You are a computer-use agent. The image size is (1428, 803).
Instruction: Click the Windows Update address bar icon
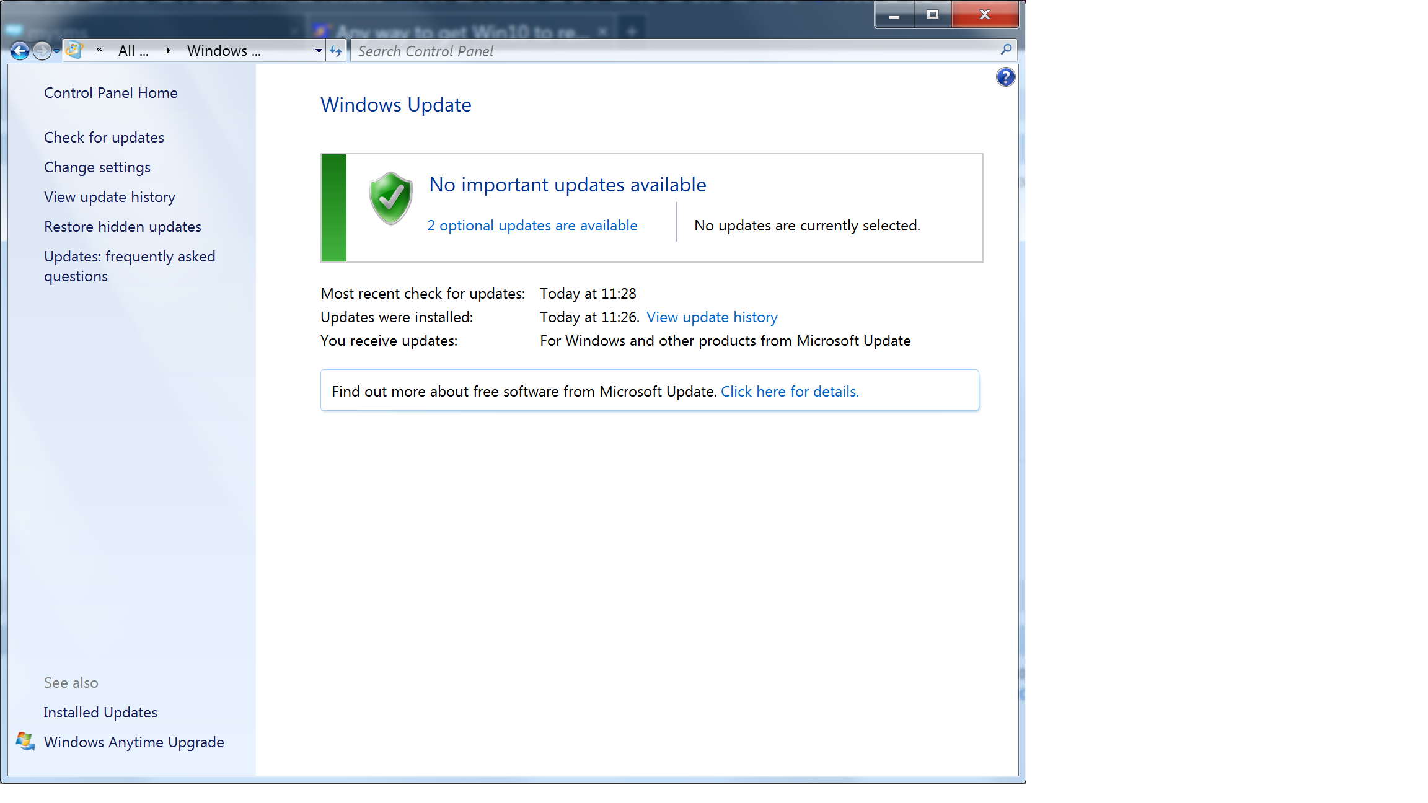click(x=74, y=50)
